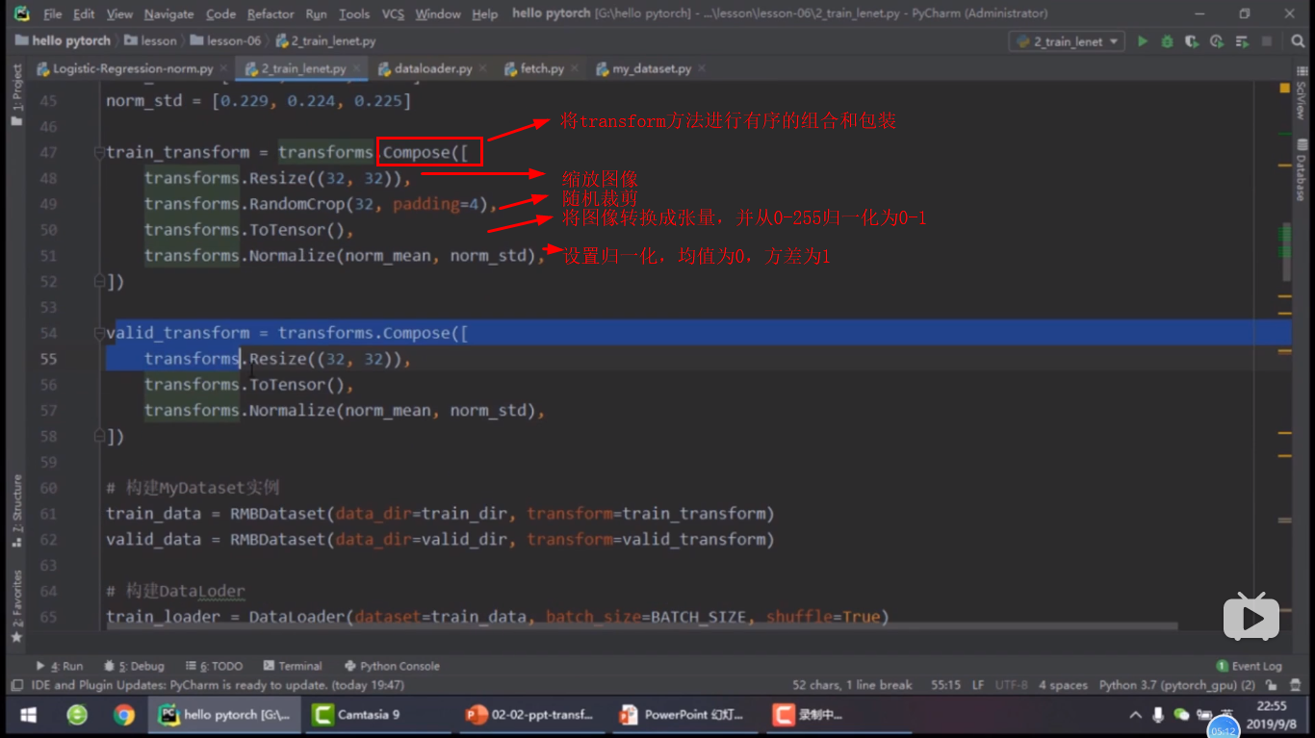Click fold end marker at line 52
This screenshot has height=738, width=1315.
99,282
